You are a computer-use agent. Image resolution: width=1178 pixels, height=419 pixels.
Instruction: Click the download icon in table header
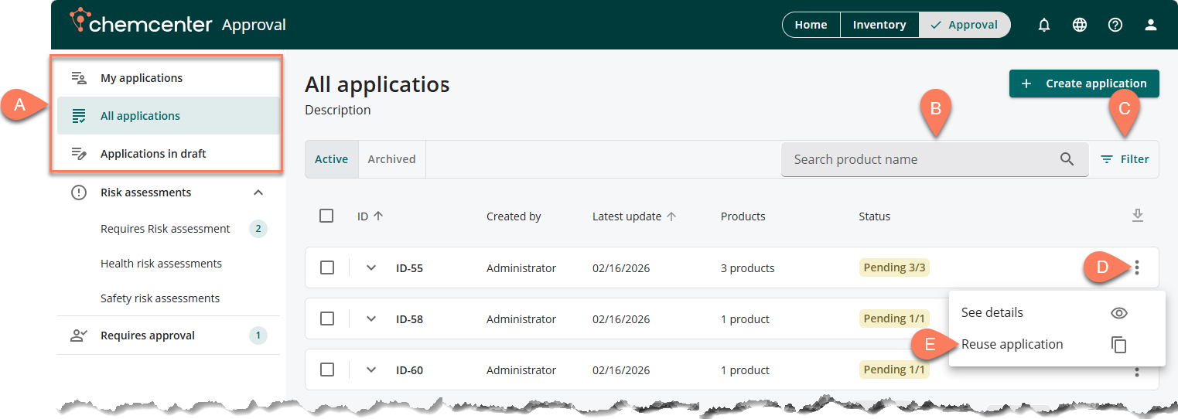click(x=1137, y=216)
